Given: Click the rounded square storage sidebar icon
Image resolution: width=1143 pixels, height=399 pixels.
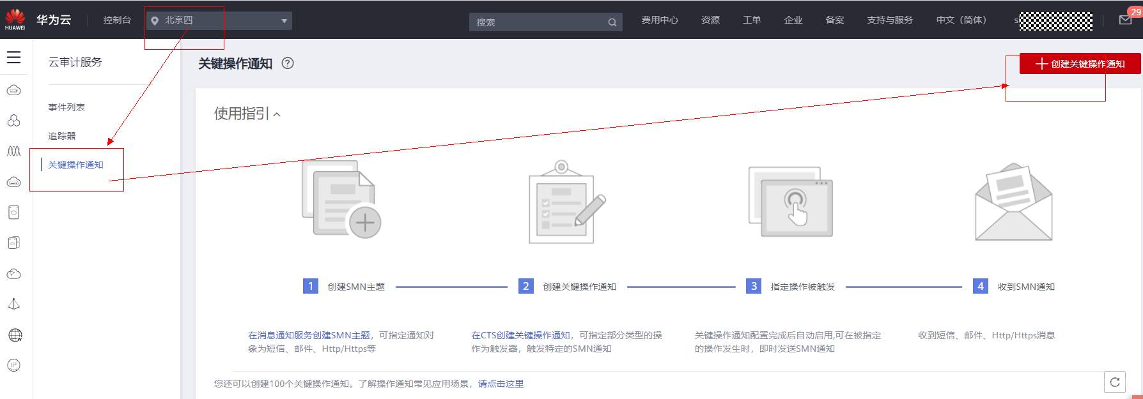Looking at the screenshot, I should (x=13, y=213).
